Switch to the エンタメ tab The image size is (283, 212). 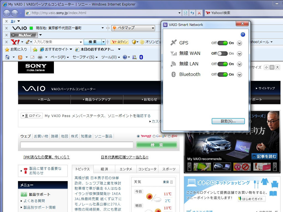pos(126,169)
